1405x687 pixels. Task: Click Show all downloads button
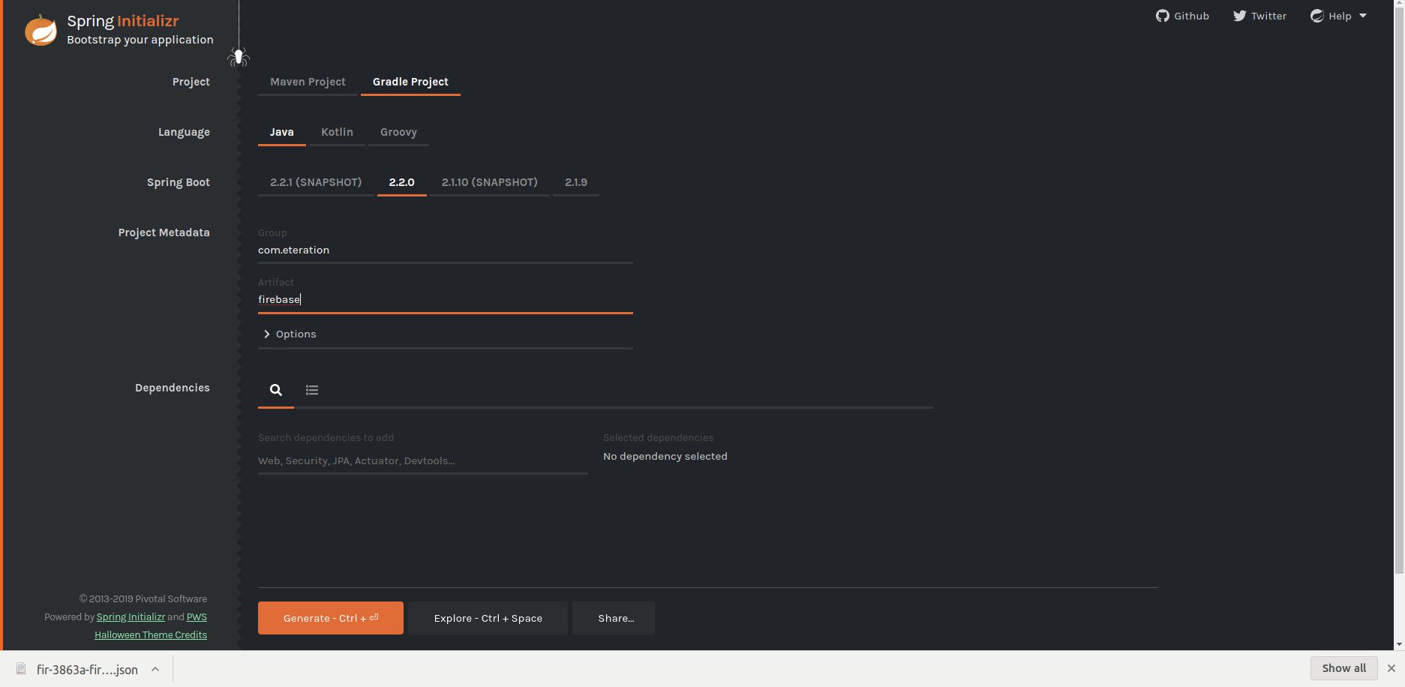1343,668
